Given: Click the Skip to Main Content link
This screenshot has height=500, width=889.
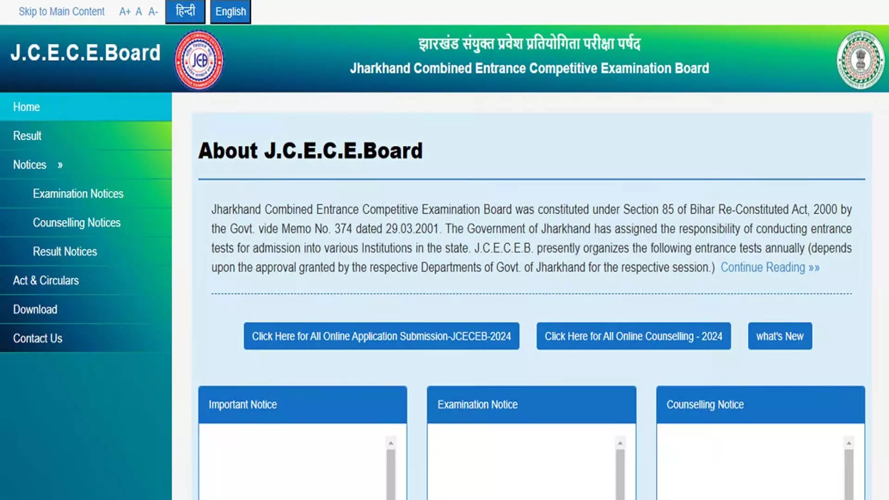Looking at the screenshot, I should (61, 11).
